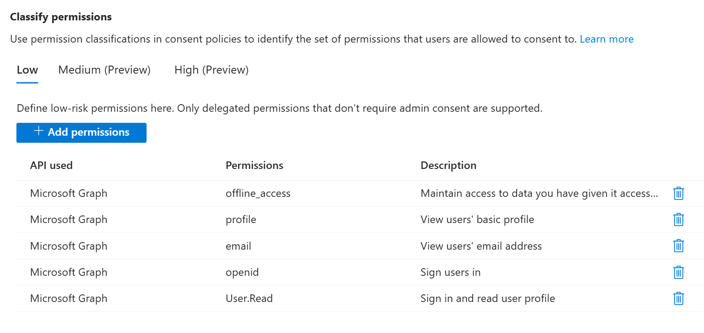Delete the email permission
The width and height of the screenshot is (704, 333).
point(678,246)
